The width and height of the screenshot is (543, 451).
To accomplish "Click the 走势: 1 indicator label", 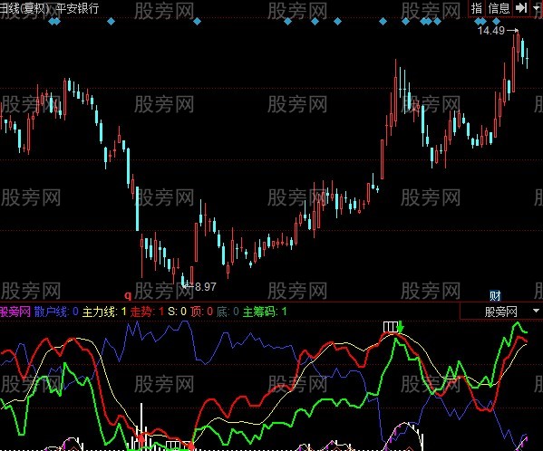I will 147,312.
